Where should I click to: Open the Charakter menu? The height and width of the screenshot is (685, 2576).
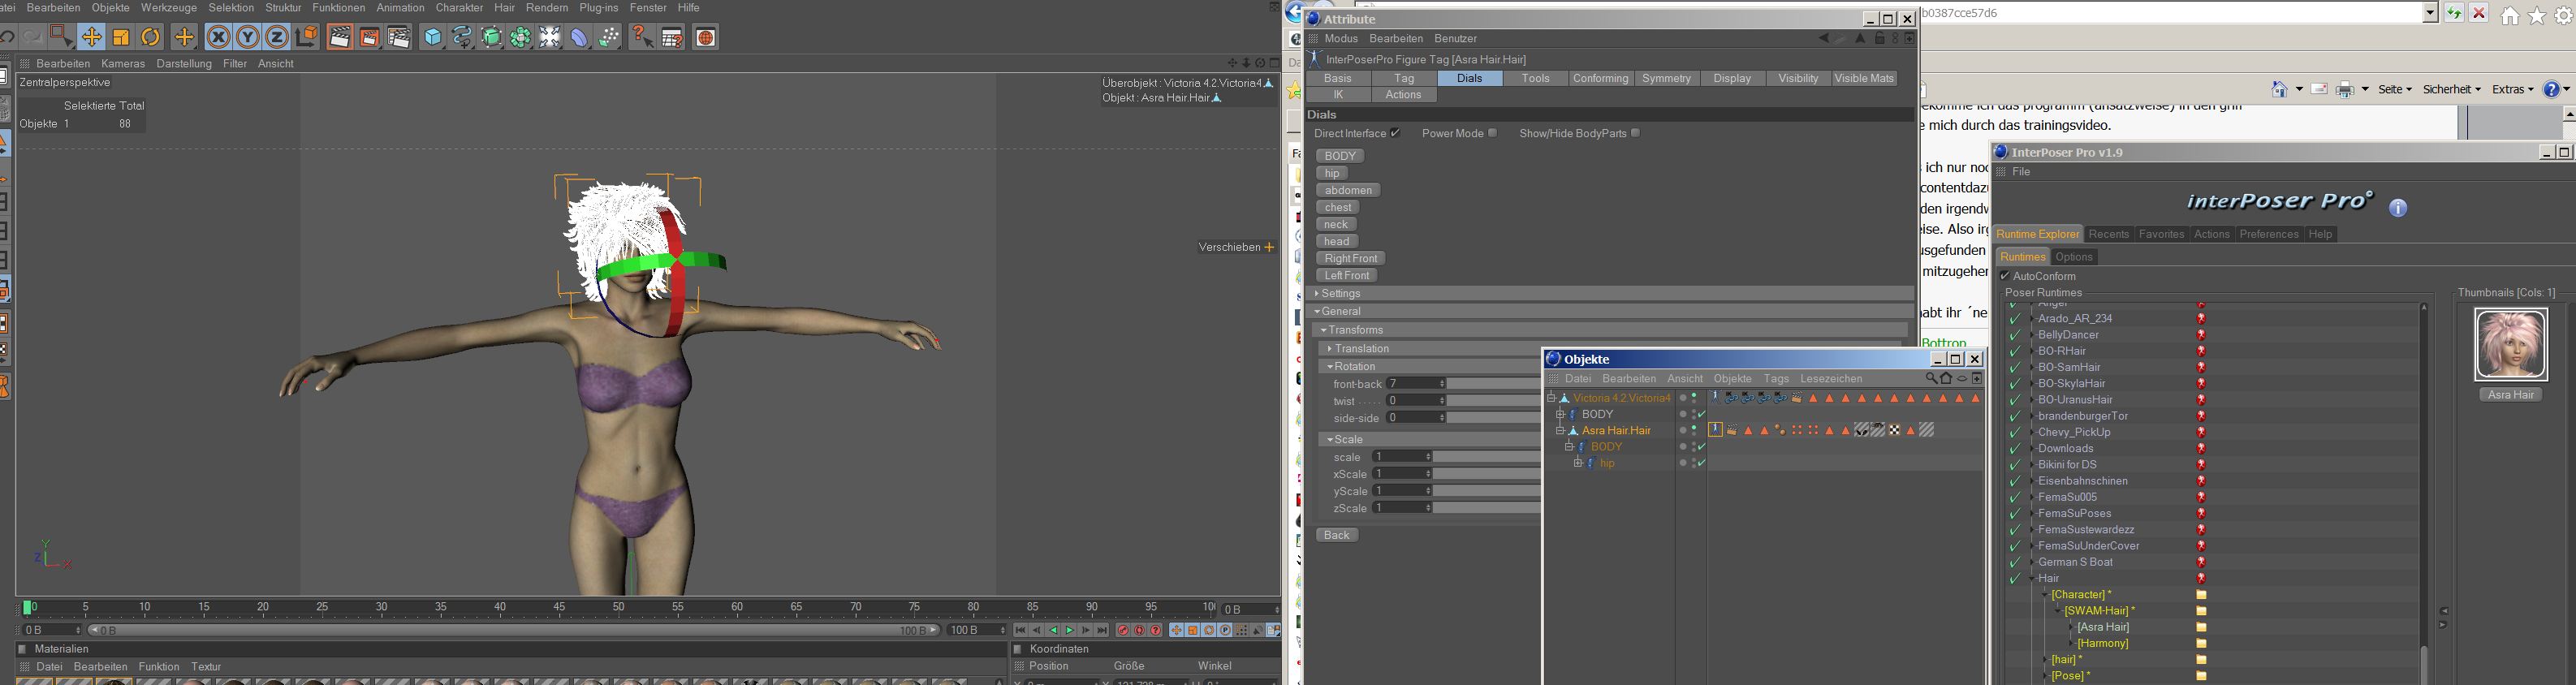[x=460, y=7]
